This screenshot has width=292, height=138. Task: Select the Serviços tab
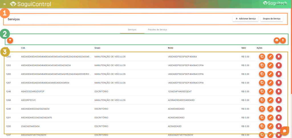[x=132, y=30]
